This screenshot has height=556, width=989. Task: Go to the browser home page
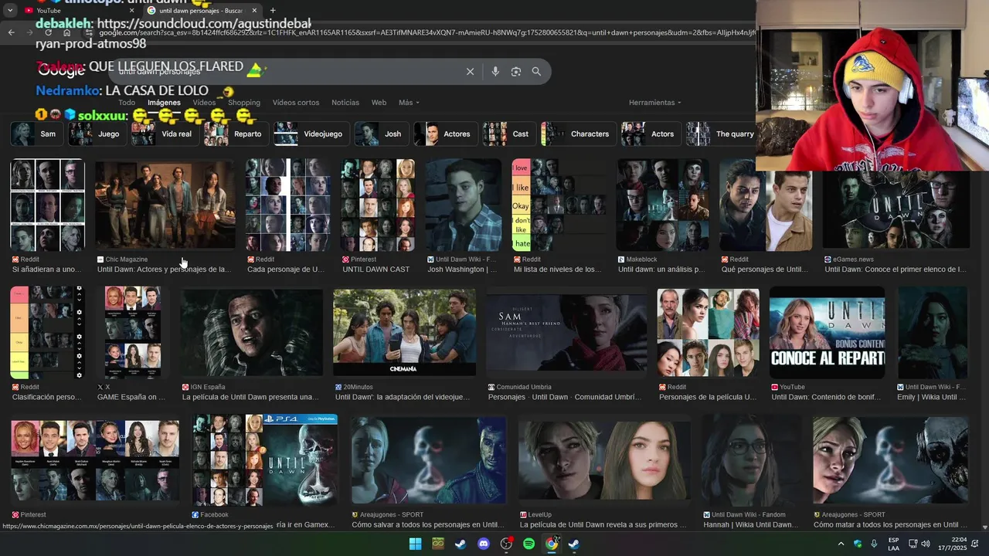coord(67,32)
